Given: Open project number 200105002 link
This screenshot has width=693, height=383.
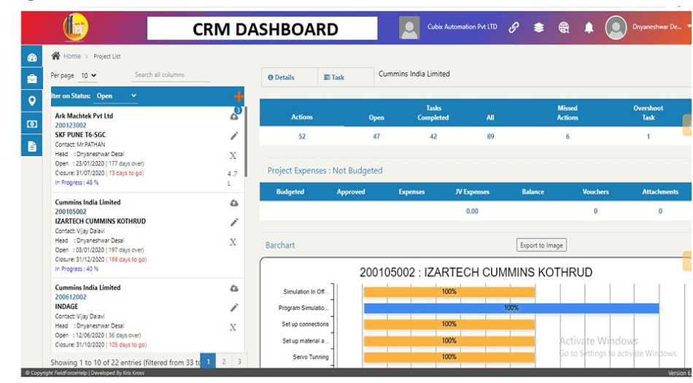Looking at the screenshot, I should (71, 212).
